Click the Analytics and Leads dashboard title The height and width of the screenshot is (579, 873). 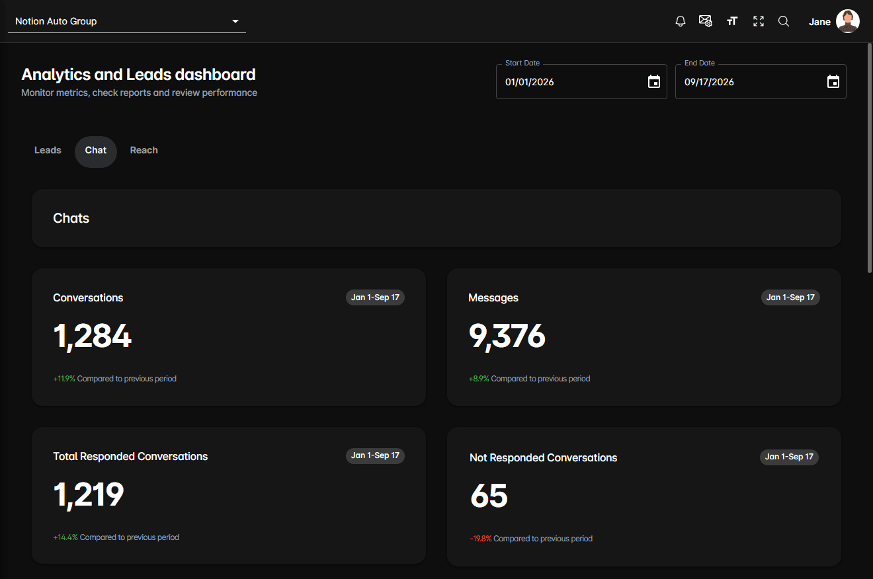[138, 75]
